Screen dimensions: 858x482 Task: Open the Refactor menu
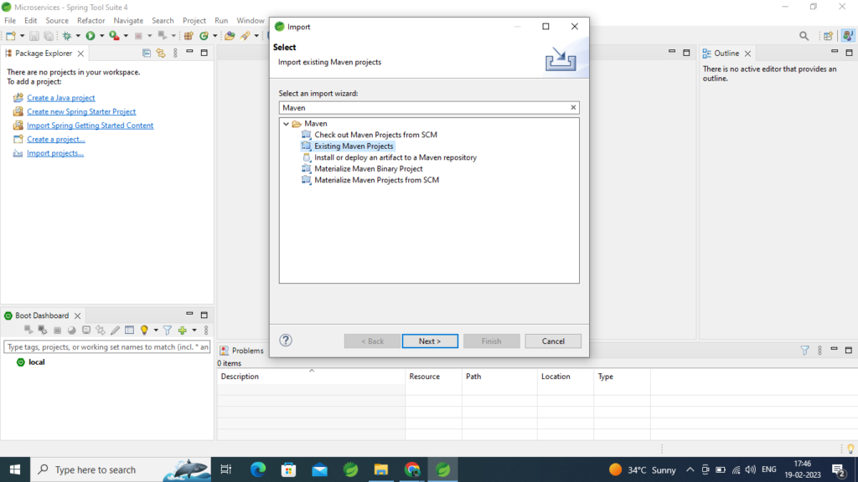(90, 20)
